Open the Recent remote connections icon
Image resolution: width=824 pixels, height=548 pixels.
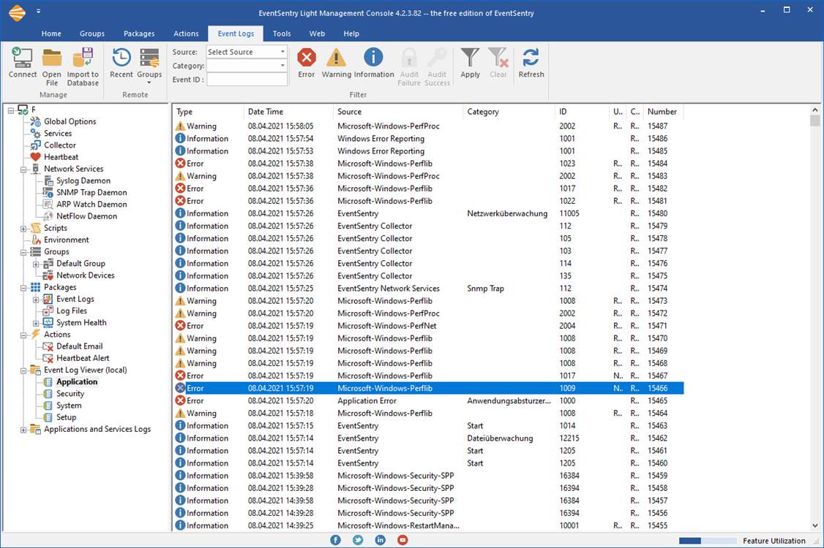coord(121,58)
